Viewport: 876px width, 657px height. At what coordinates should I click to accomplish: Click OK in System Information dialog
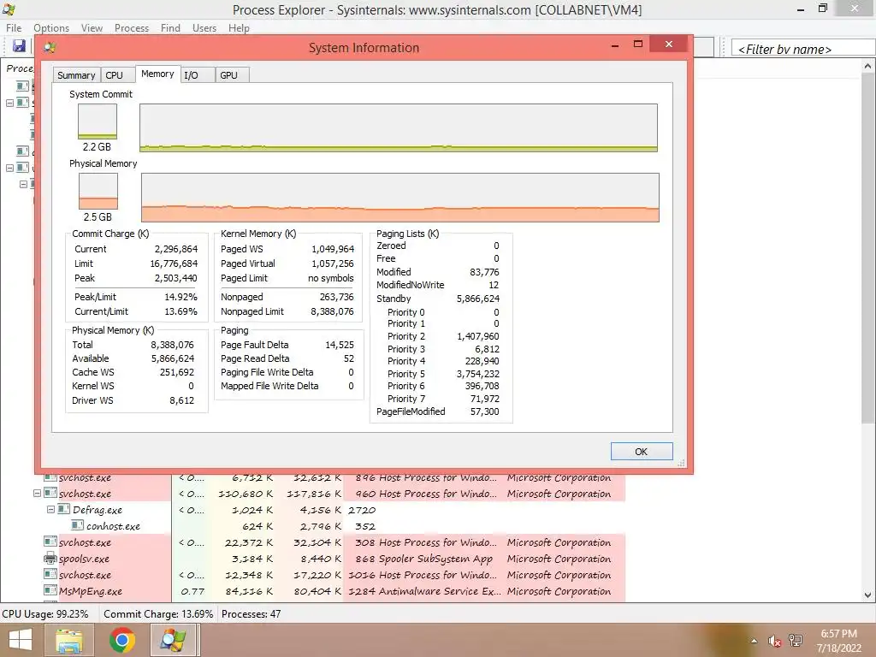click(642, 452)
